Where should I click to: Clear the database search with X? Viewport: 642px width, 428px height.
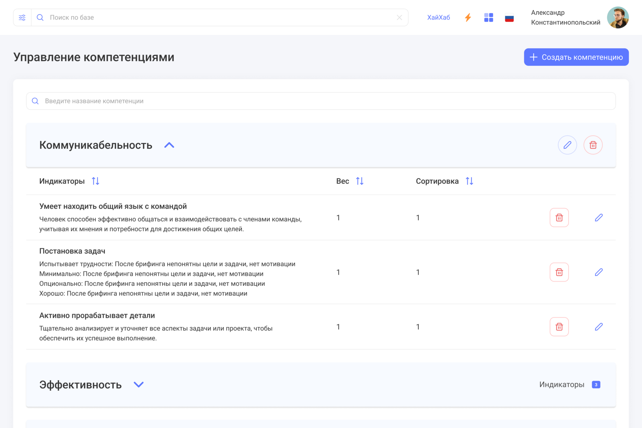click(399, 18)
